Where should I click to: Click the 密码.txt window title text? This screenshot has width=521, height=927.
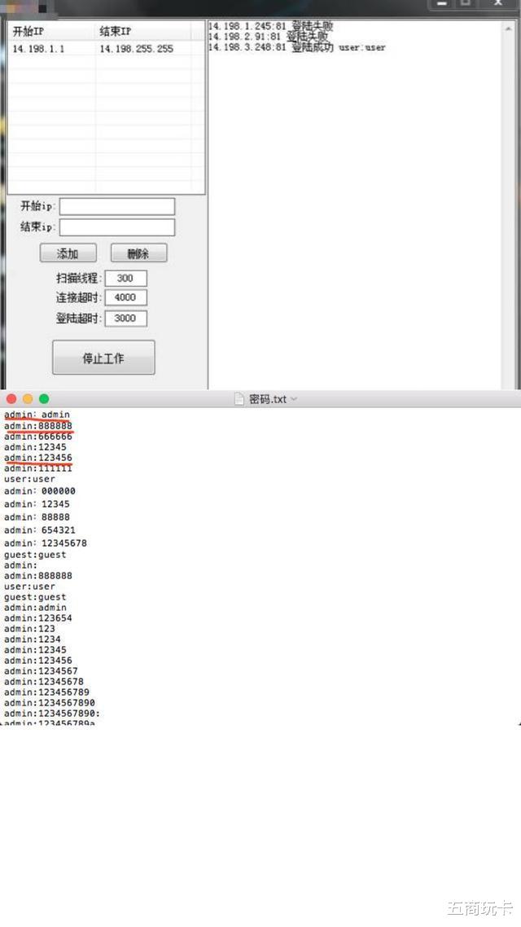pyautogui.click(x=268, y=399)
